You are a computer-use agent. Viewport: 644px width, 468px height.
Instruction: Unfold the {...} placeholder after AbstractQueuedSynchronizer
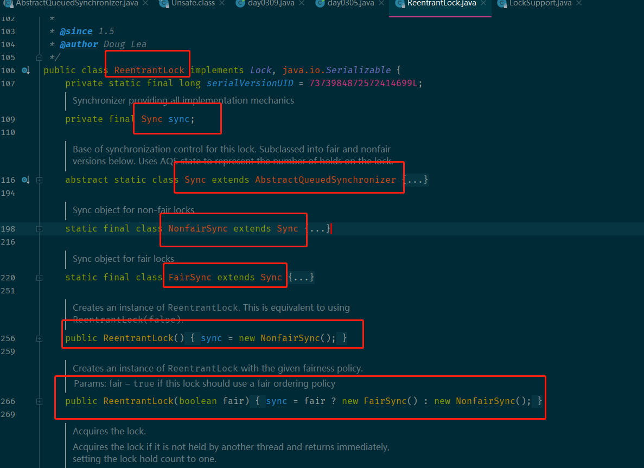point(415,179)
